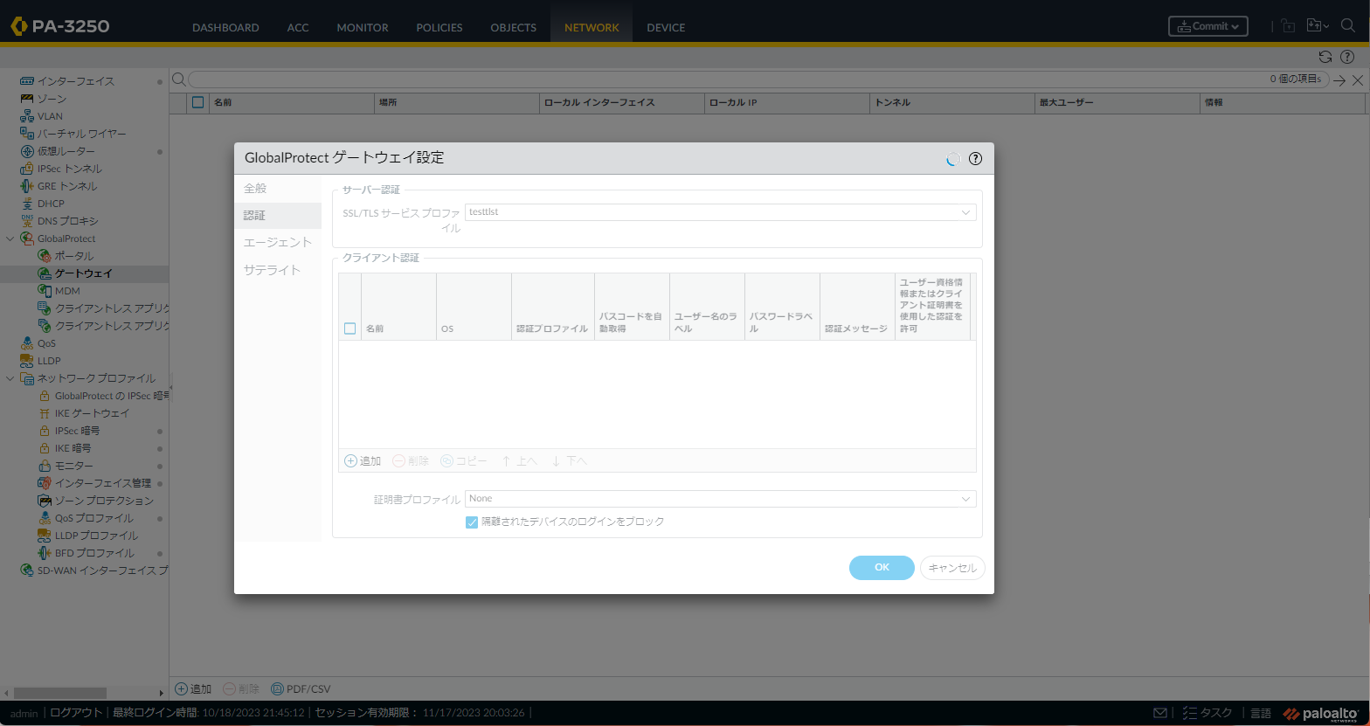
Task: Click the refresh icon in the top right
Action: [x=1325, y=57]
